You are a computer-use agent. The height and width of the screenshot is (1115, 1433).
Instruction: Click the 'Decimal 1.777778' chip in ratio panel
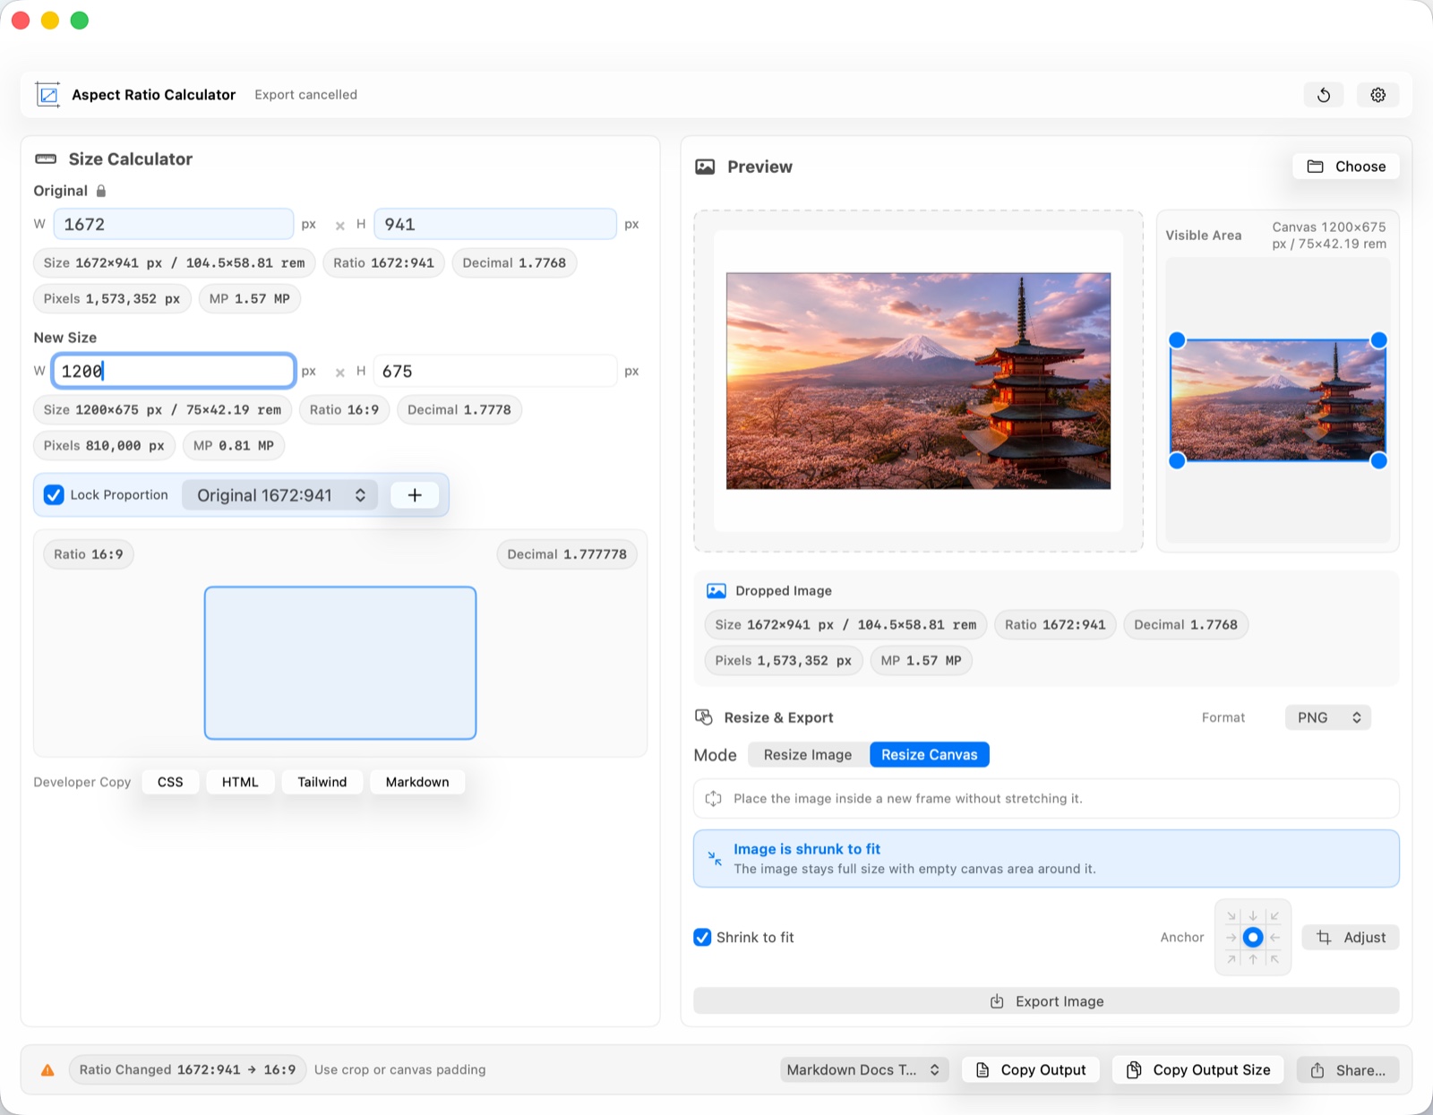pyautogui.click(x=567, y=554)
